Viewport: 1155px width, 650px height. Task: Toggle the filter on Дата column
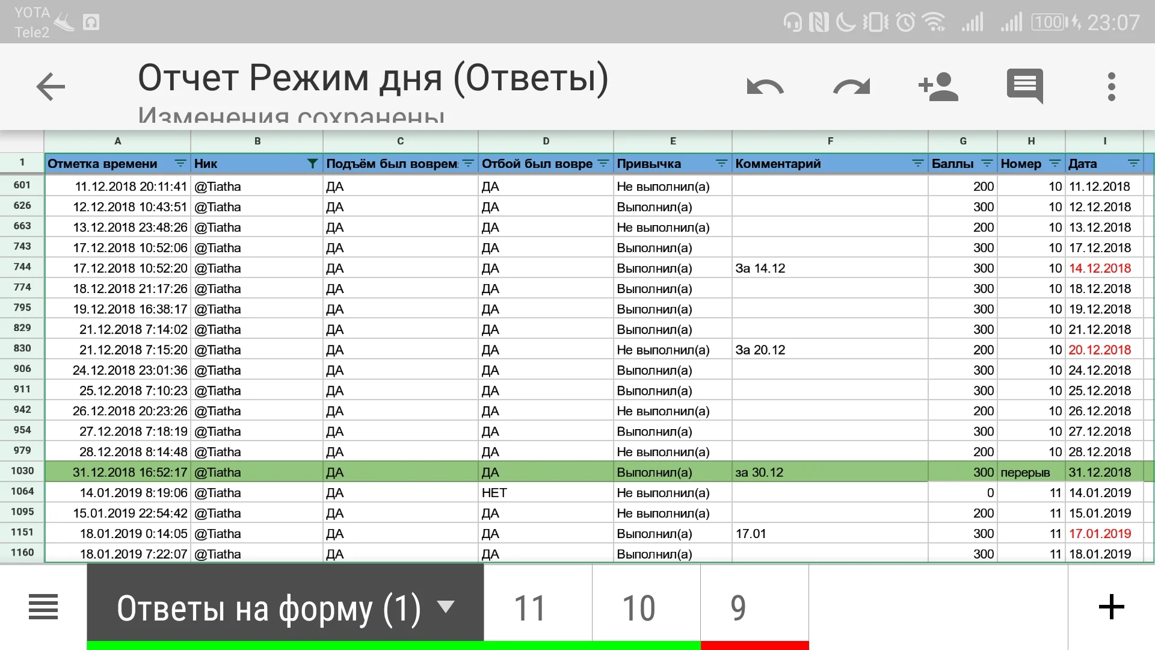[x=1133, y=163]
